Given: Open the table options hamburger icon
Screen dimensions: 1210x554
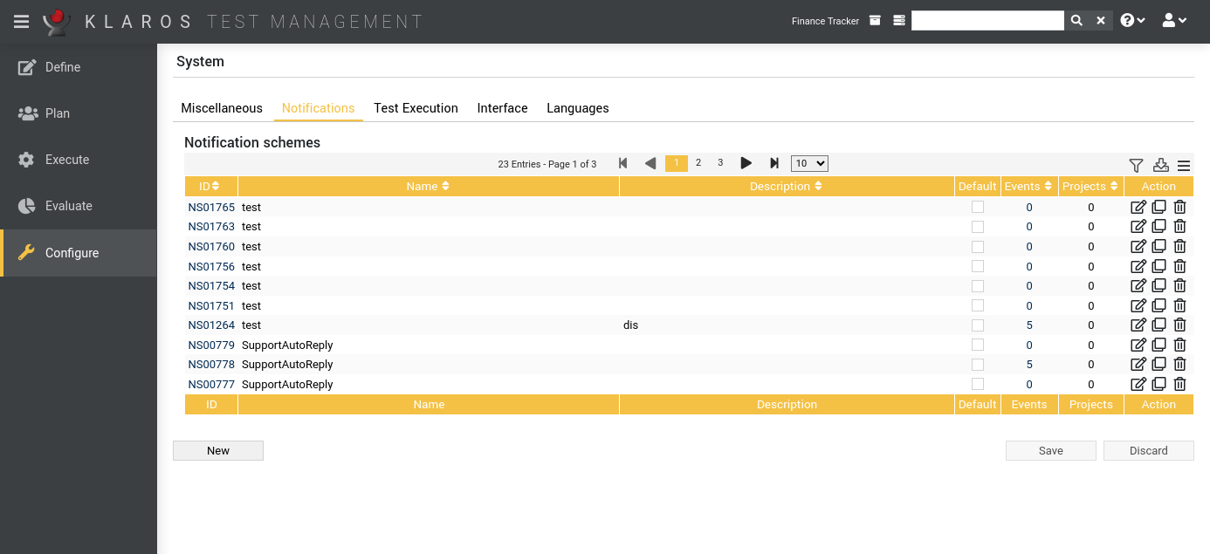Looking at the screenshot, I should [1184, 165].
